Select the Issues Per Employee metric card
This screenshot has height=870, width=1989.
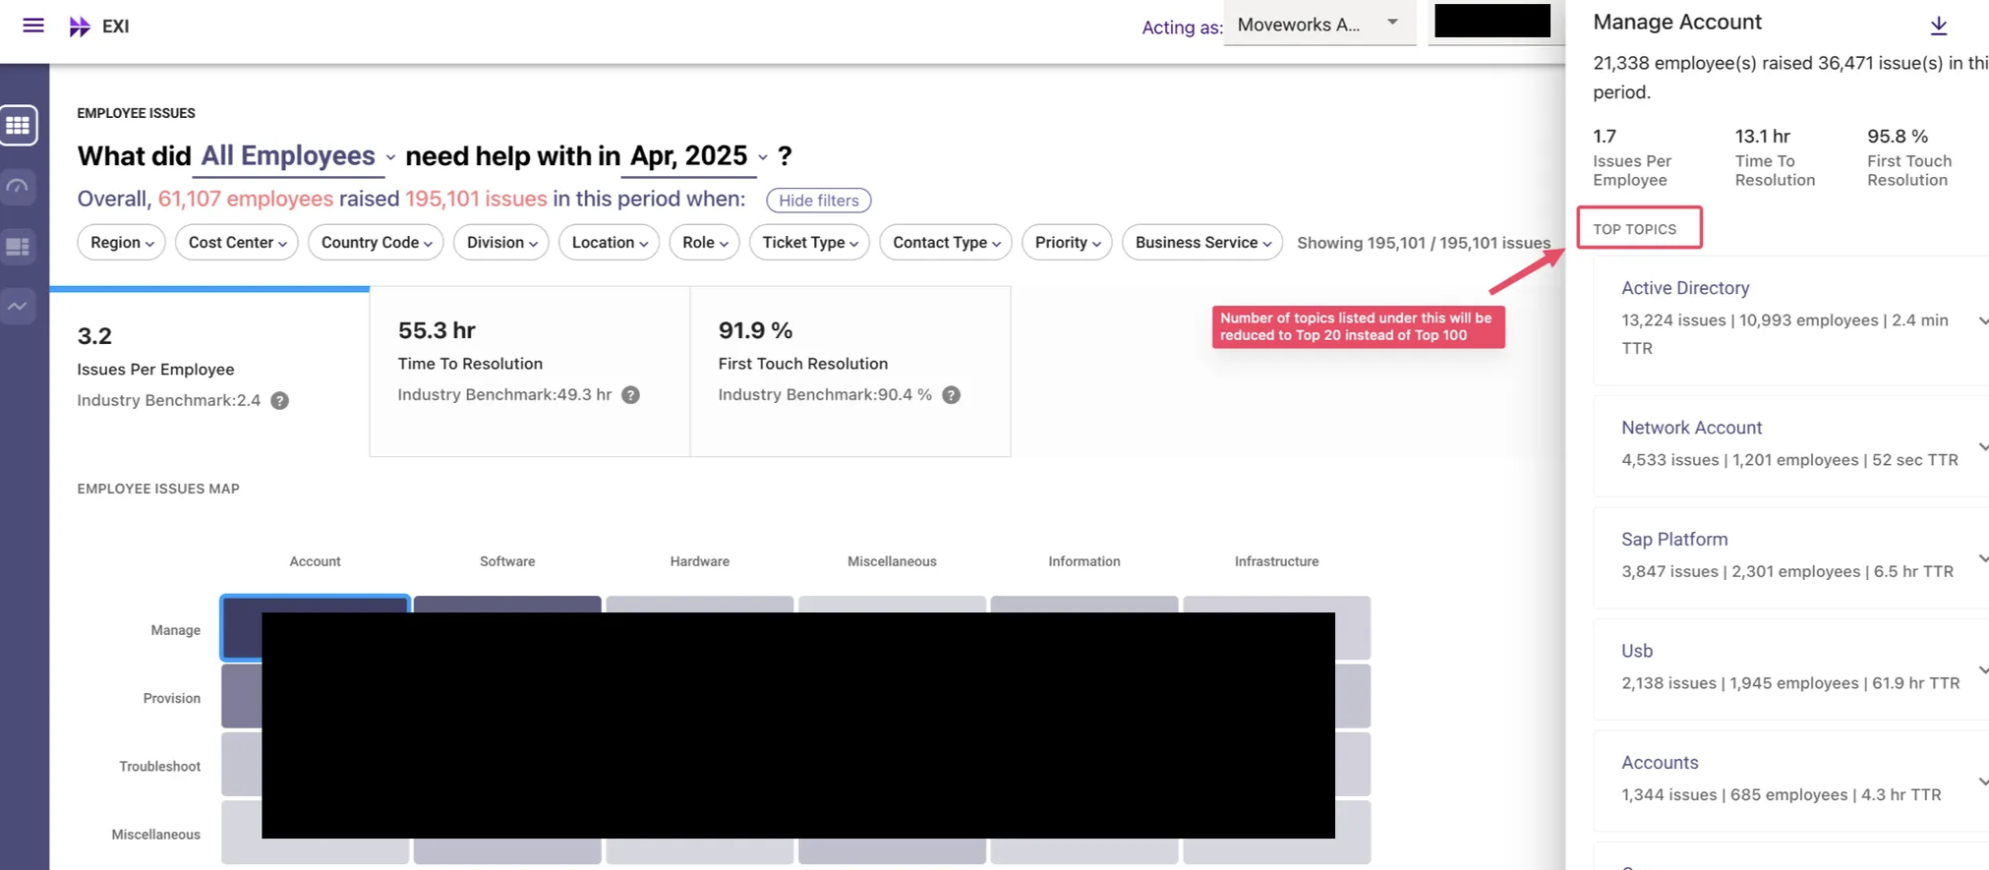[209, 372]
